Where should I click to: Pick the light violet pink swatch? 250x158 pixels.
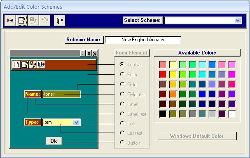point(232,64)
